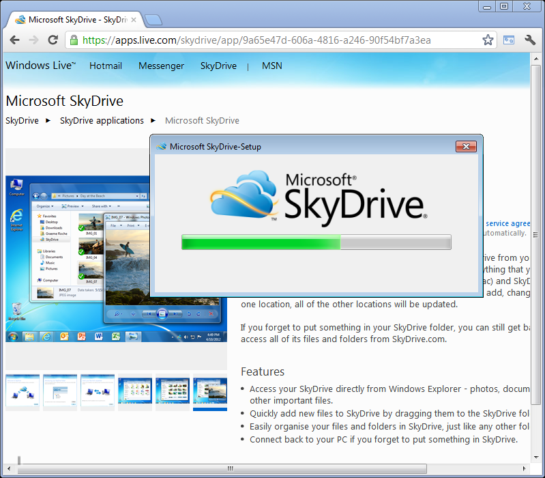Open MSN from the top navigation
545x478 pixels.
[271, 66]
